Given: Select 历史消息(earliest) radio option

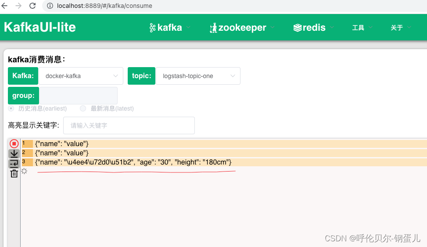Looking at the screenshot, I should pos(37,108).
